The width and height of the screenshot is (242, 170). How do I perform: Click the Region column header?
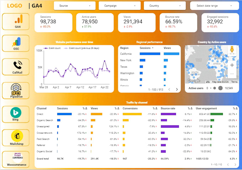pyautogui.click(x=124, y=48)
